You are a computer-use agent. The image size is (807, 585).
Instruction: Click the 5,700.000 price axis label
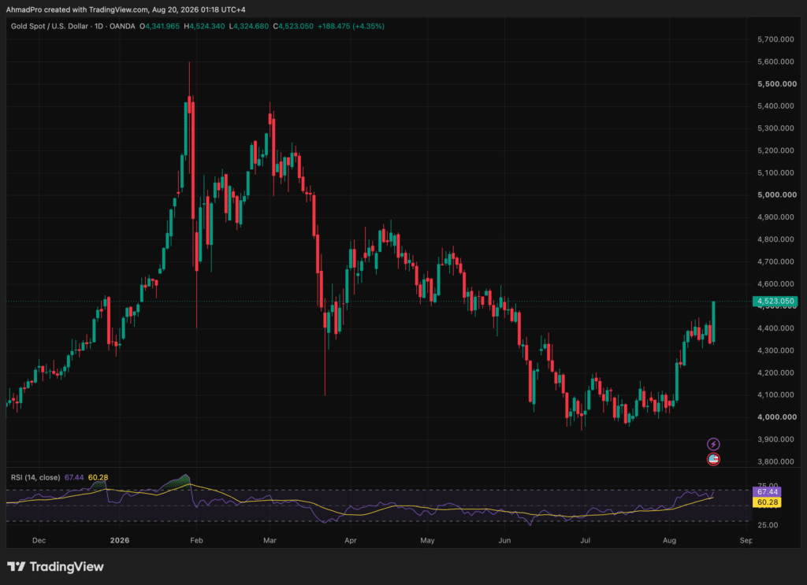click(x=775, y=39)
